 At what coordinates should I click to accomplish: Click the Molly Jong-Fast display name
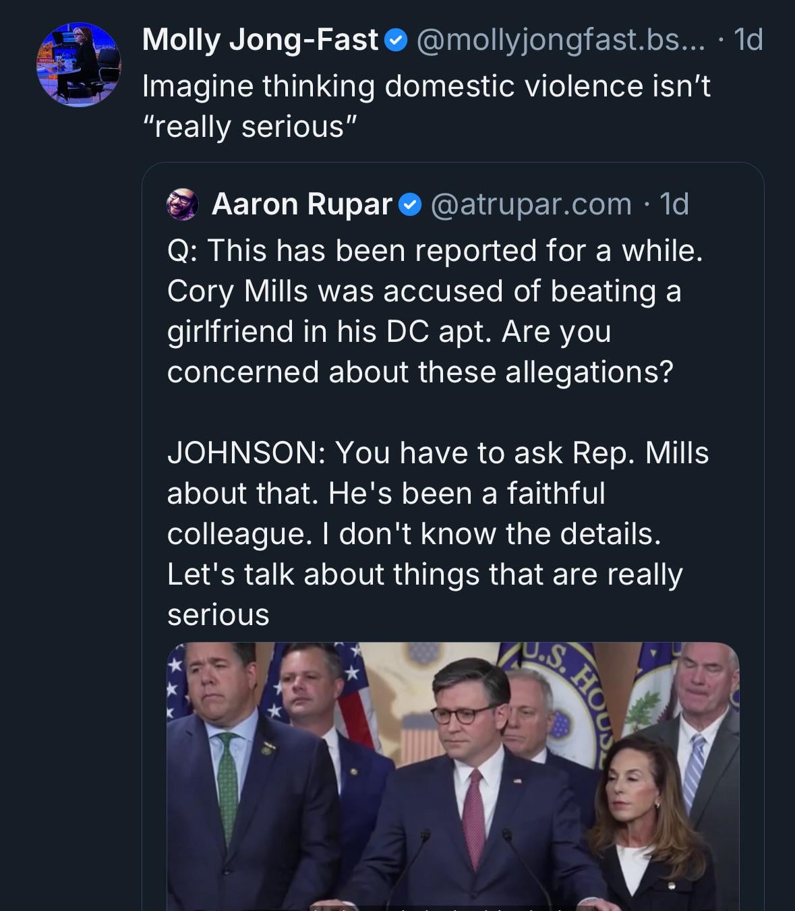(x=260, y=40)
